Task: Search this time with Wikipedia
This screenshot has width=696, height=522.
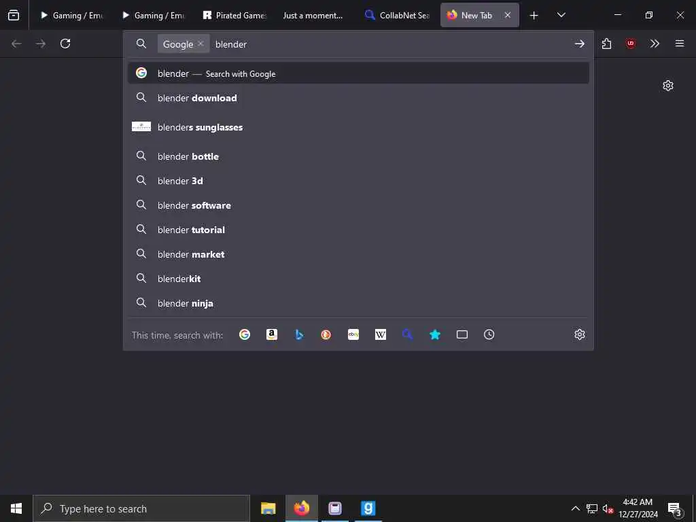Action: pyautogui.click(x=381, y=334)
